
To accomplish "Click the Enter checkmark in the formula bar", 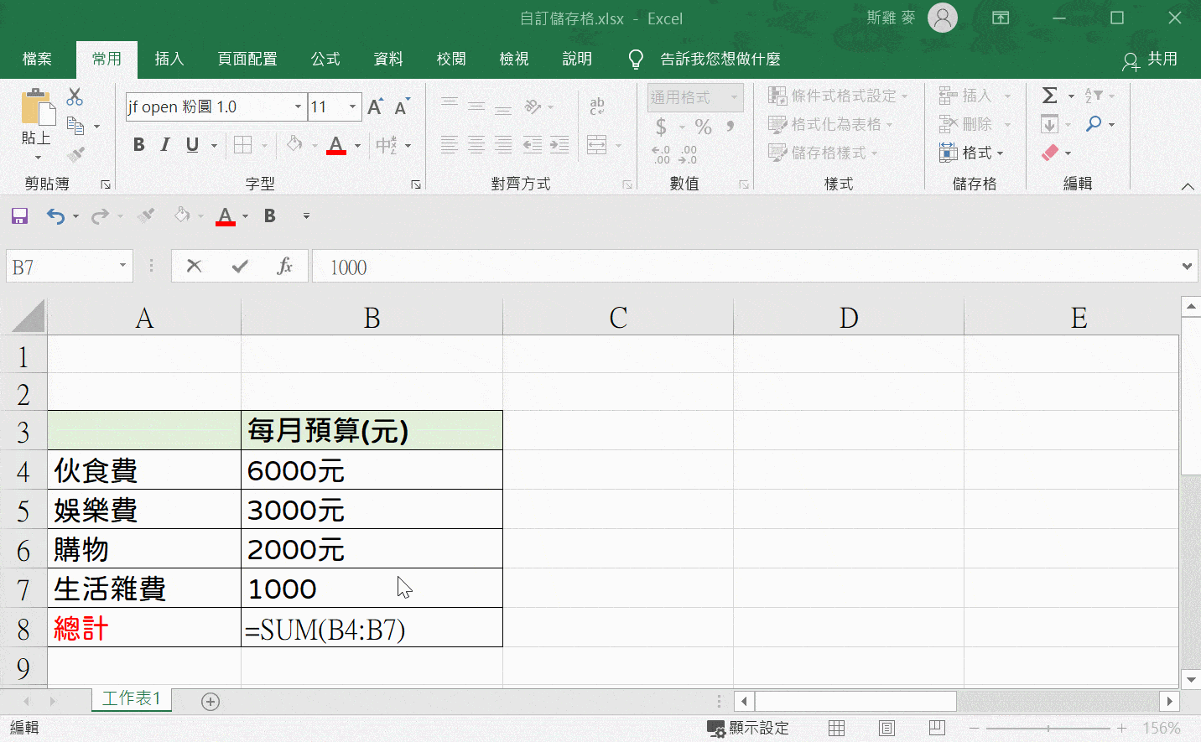I will click(240, 266).
